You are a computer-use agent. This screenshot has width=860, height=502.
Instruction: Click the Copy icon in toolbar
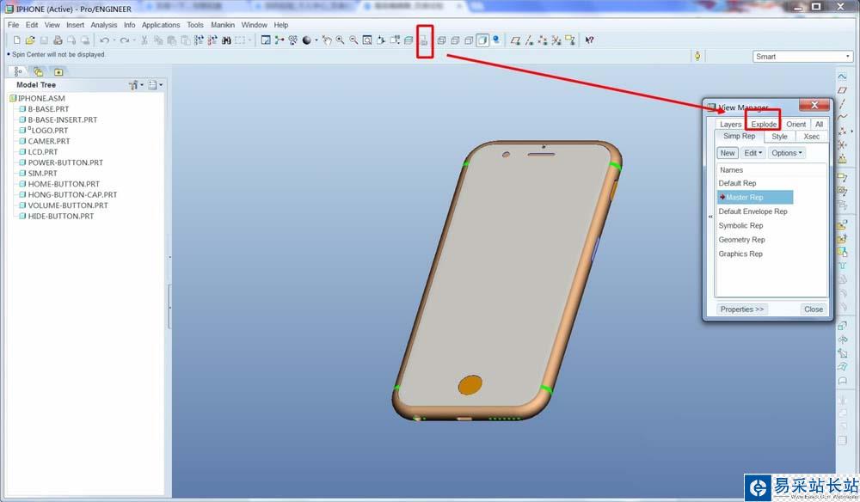[x=158, y=40]
